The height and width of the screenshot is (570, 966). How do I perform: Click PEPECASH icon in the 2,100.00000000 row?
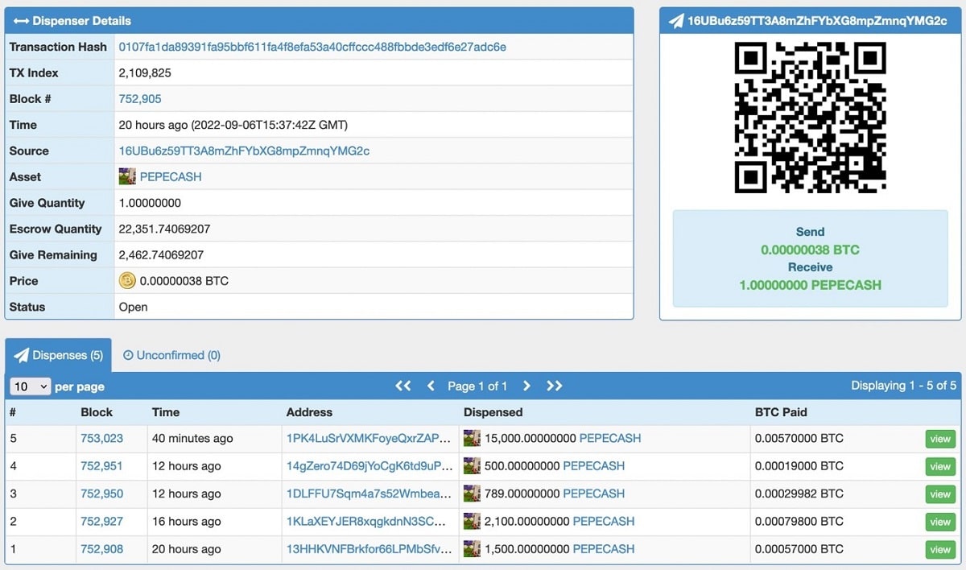[x=472, y=521]
